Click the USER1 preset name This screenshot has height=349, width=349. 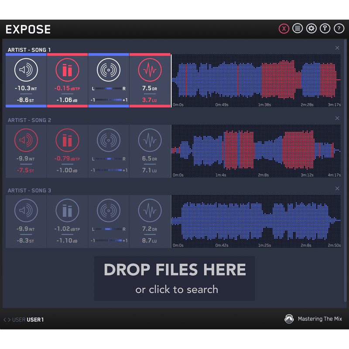pyautogui.click(x=35, y=320)
